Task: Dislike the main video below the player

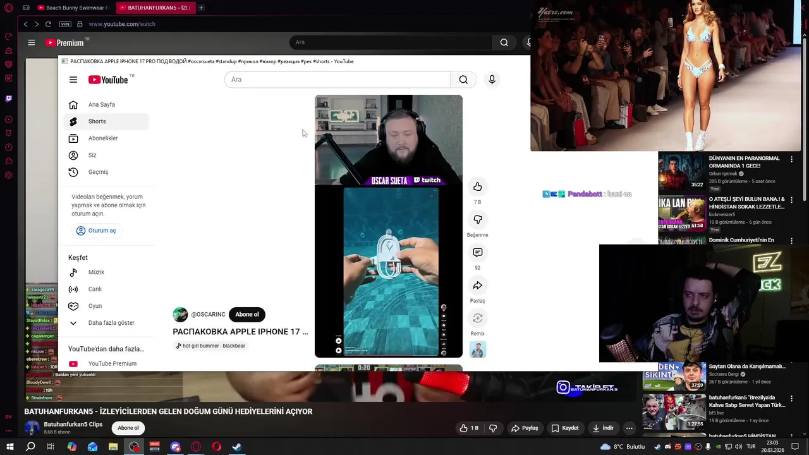Action: [493, 428]
